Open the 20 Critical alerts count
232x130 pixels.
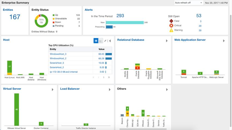tap(200, 26)
